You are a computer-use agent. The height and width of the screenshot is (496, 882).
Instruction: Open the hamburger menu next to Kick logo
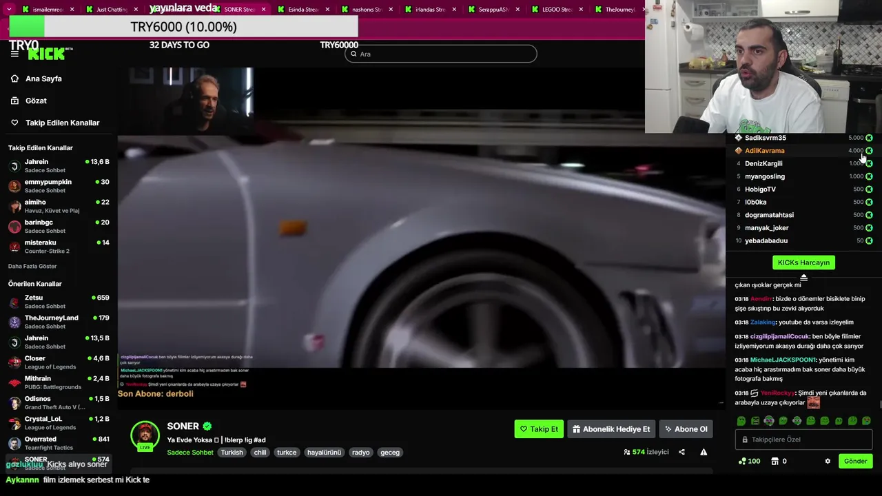click(14, 54)
